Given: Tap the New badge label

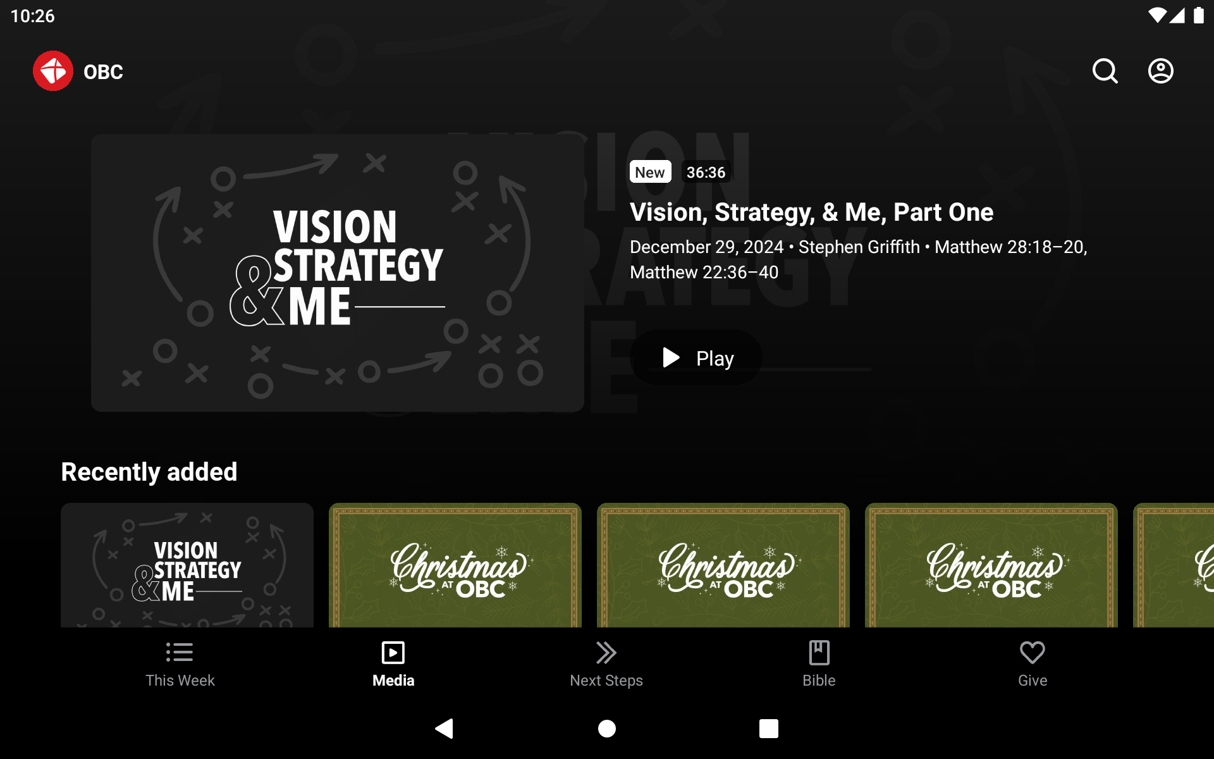Looking at the screenshot, I should 650,172.
